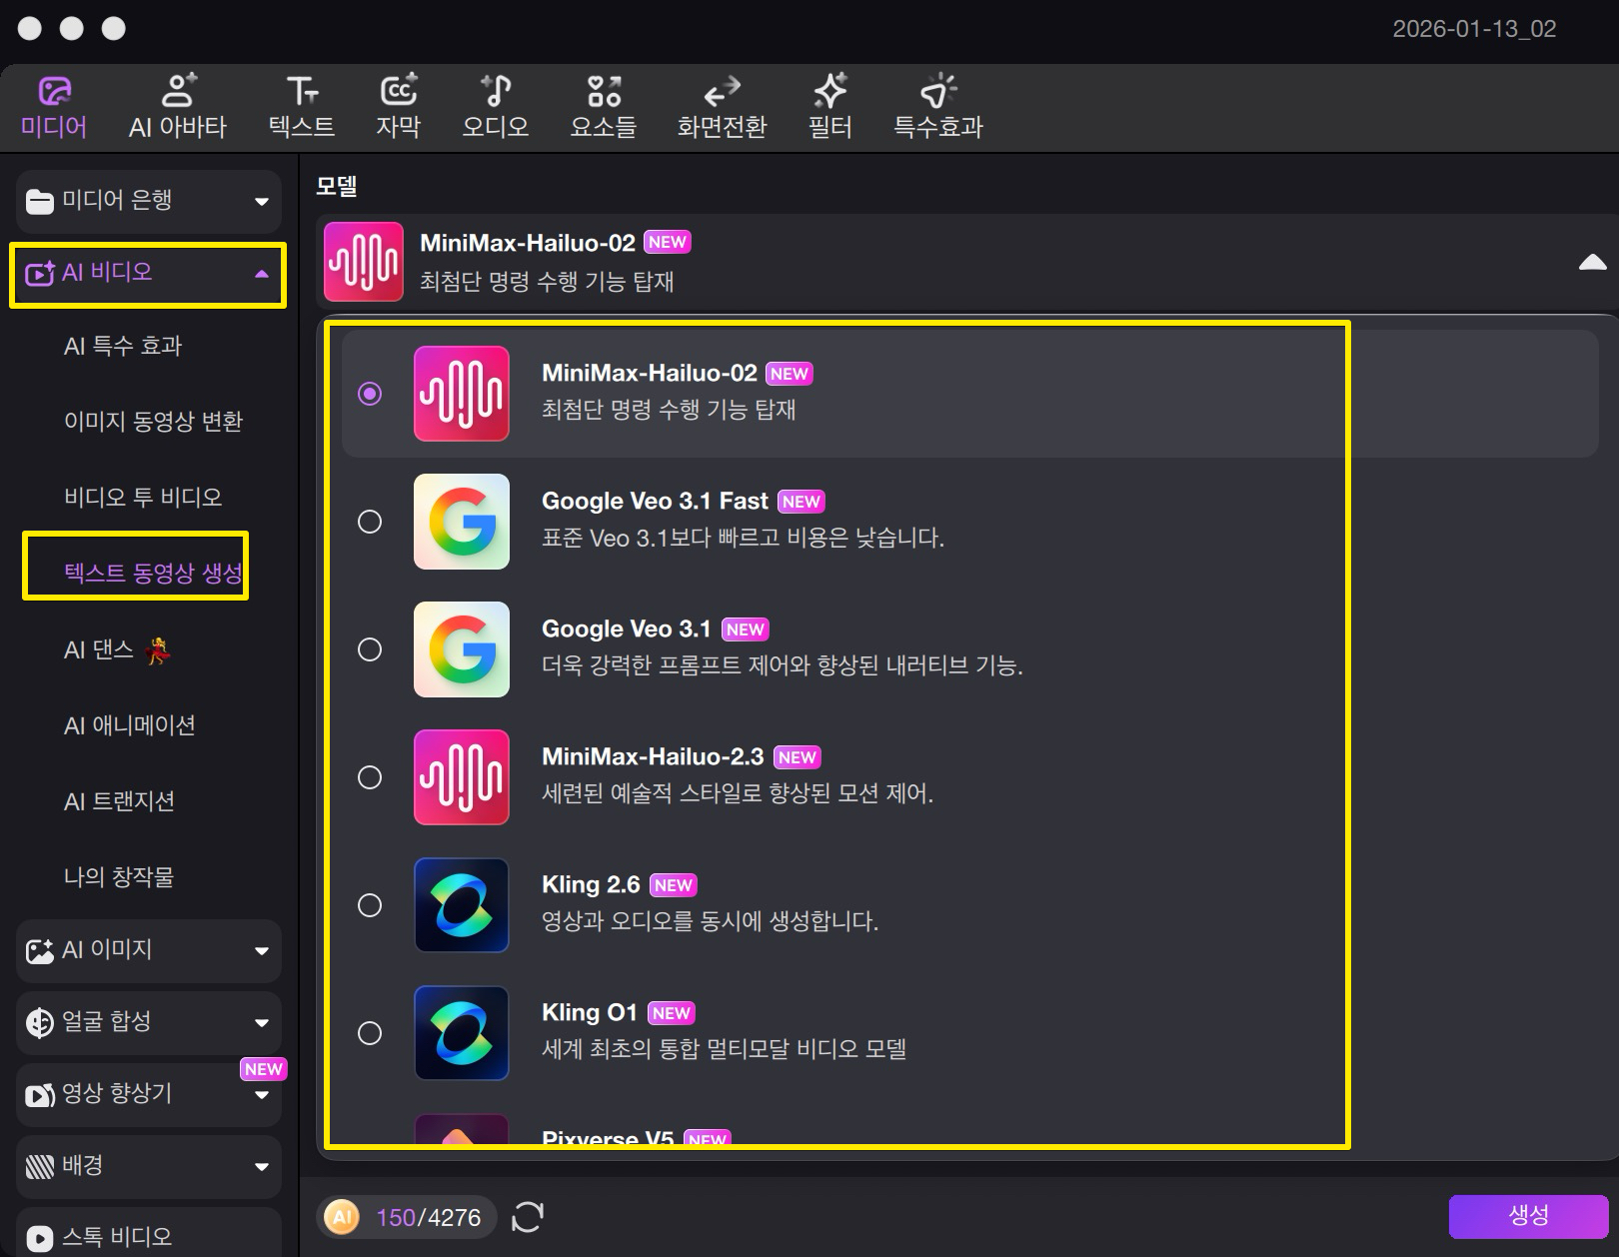The width and height of the screenshot is (1619, 1257).
Task: Click the AI 댄스 dancer emoji
Action: [x=158, y=650]
